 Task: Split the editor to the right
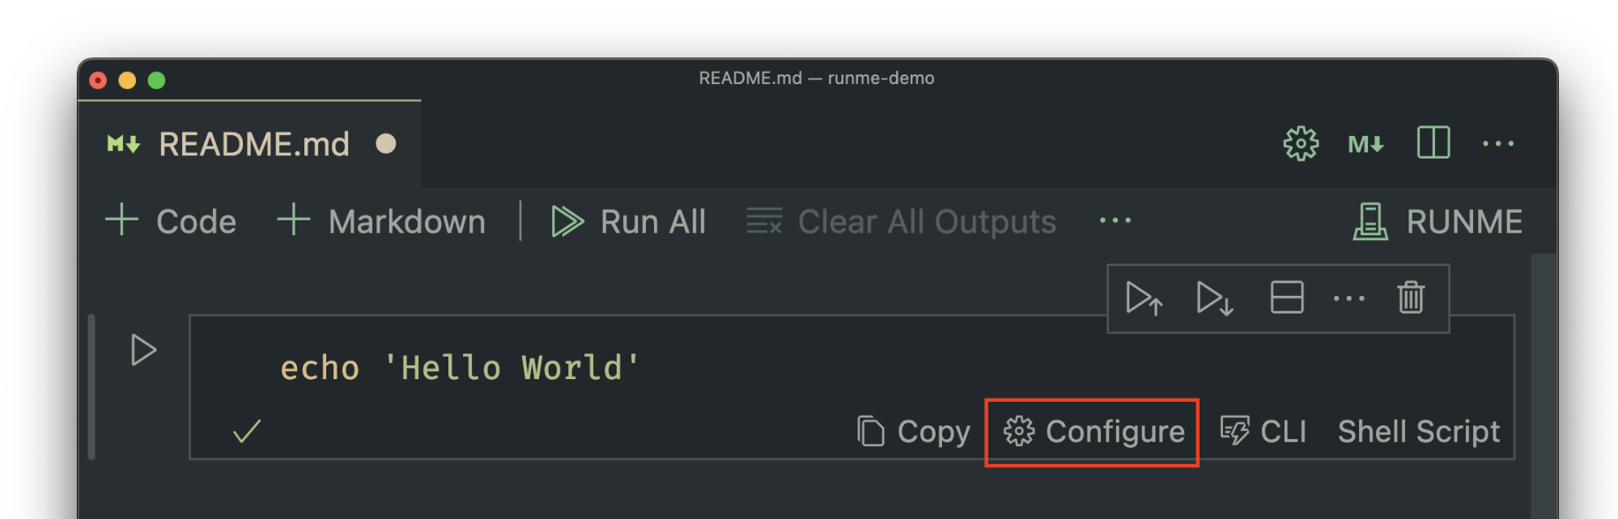(1433, 143)
